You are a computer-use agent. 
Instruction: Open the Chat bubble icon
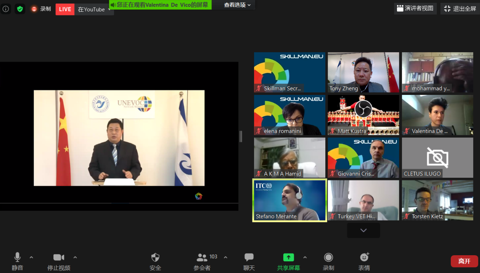249,258
